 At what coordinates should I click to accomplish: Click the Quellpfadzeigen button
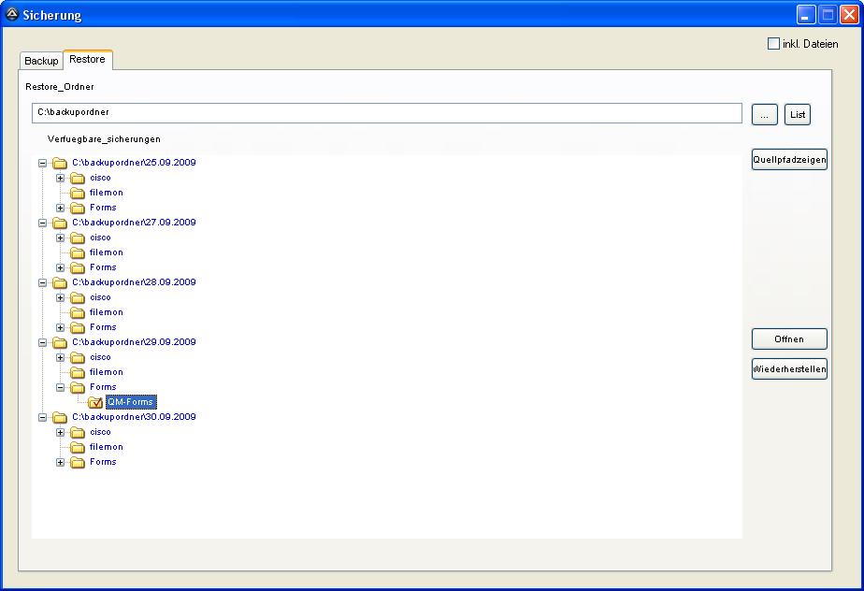[x=789, y=160]
